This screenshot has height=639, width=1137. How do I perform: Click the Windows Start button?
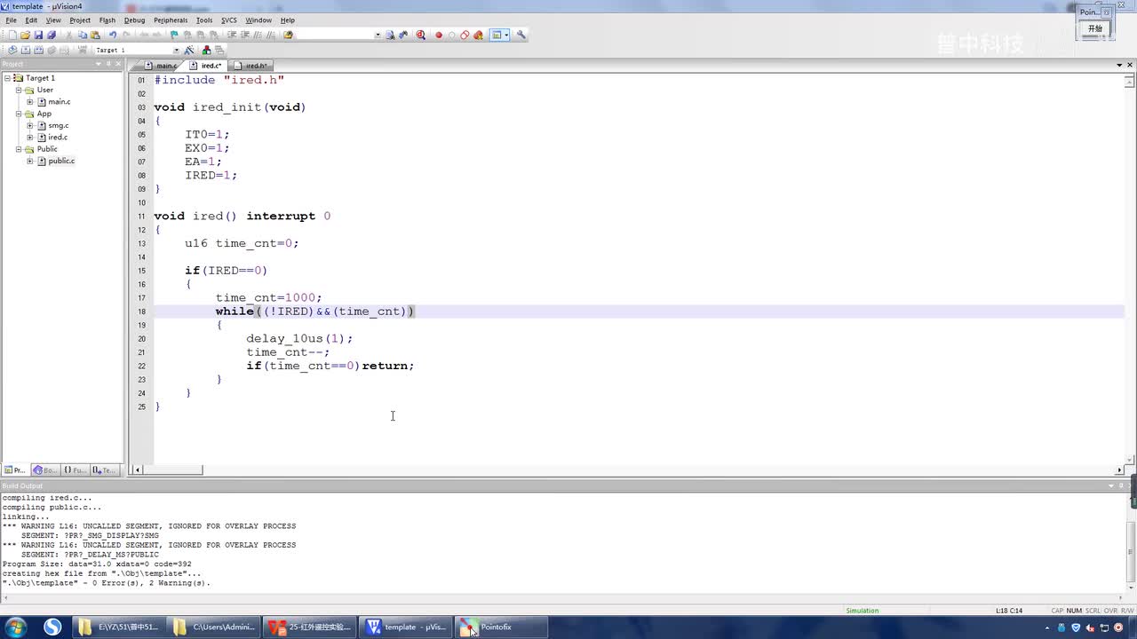(16, 627)
